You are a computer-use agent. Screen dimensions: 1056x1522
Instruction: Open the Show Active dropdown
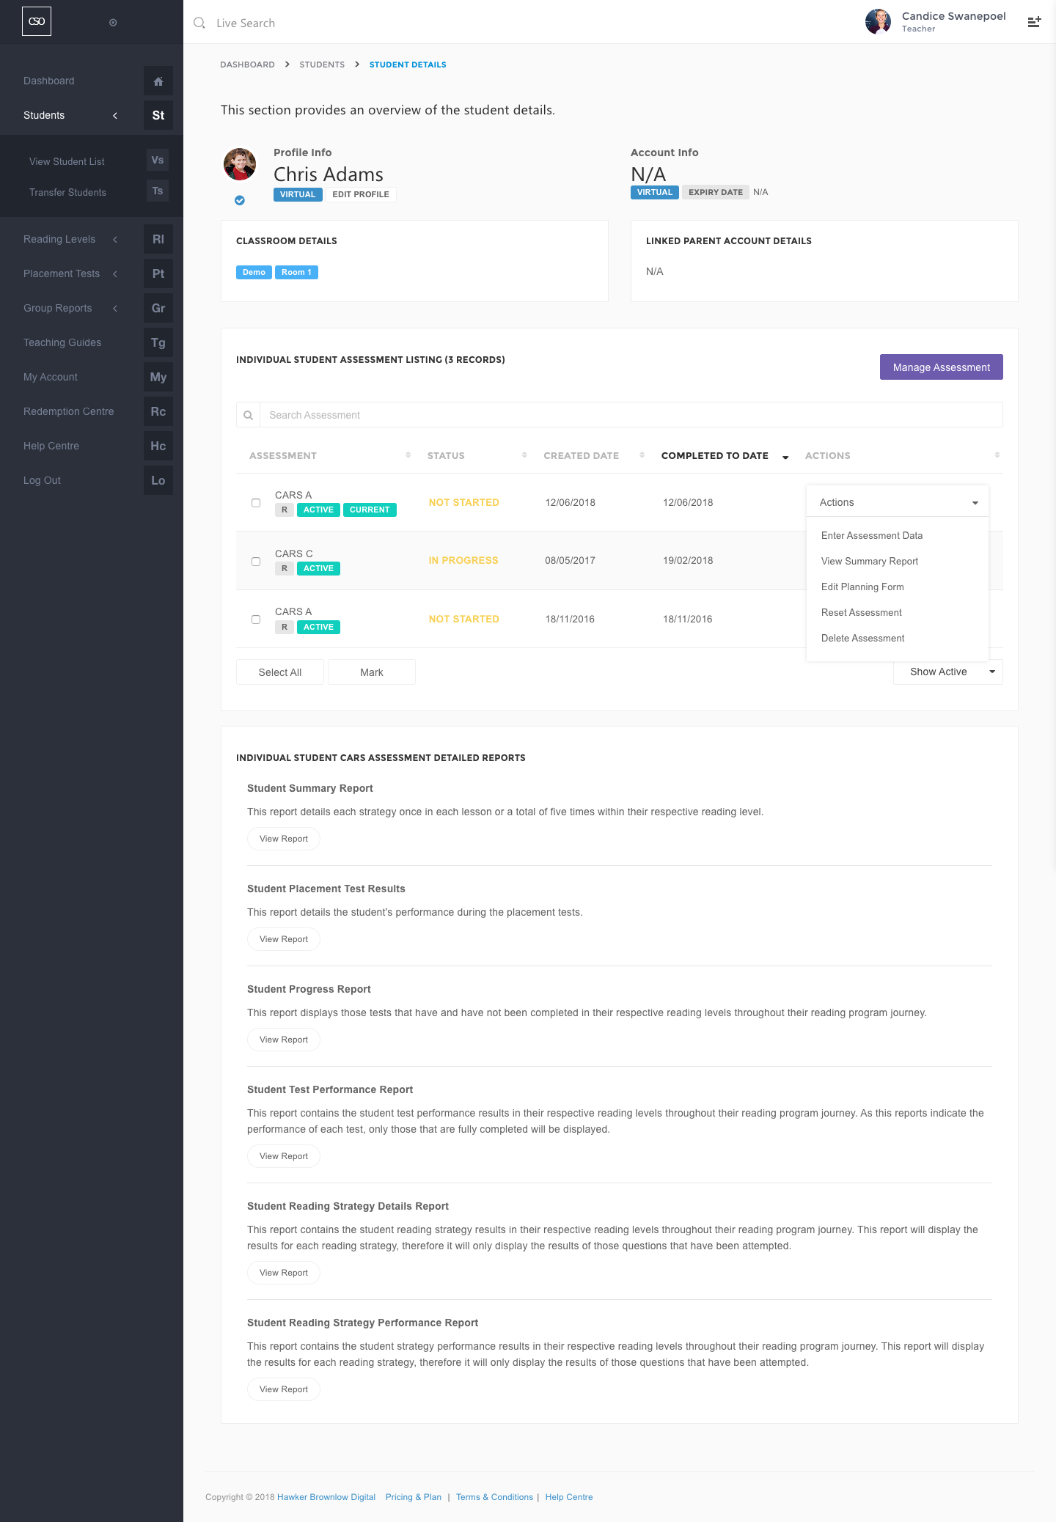pyautogui.click(x=948, y=672)
